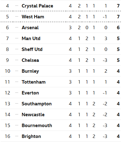
Task: Open the Chelsea team link
Action: pyautogui.click(x=30, y=60)
